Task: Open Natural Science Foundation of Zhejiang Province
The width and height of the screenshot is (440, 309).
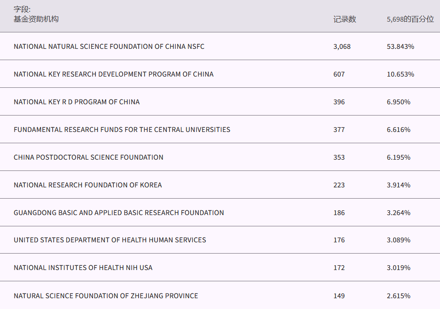Action: pos(106,296)
